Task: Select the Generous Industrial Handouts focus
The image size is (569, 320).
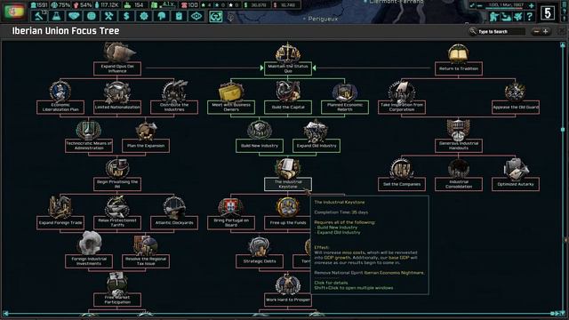Action: 459,146
